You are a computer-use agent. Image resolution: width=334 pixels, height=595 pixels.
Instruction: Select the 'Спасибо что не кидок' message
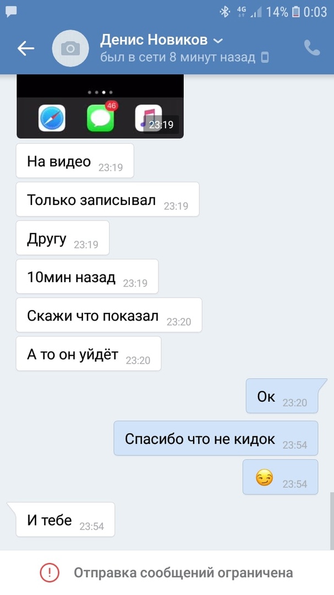[216, 439]
